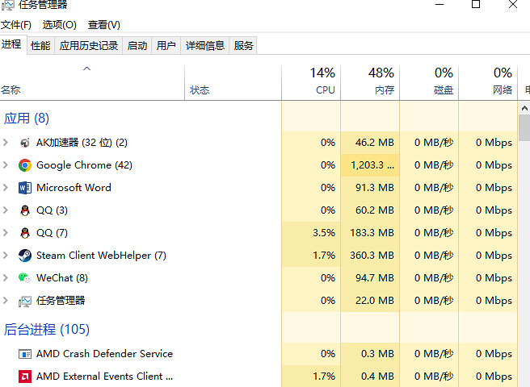Click the QQ (3) penguin icon
The height and width of the screenshot is (387, 530).
(x=25, y=210)
